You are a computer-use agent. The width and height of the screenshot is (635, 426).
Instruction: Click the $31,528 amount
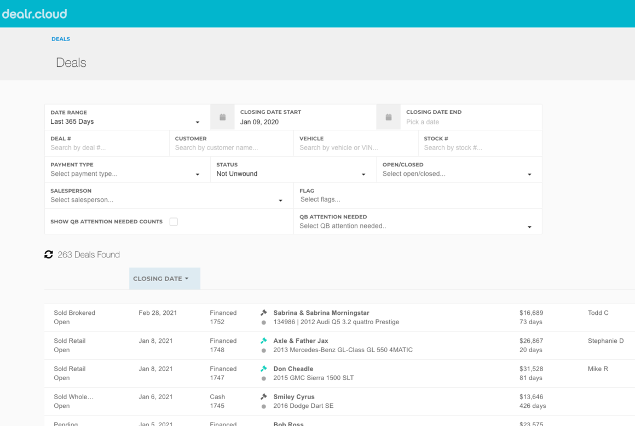pyautogui.click(x=532, y=369)
